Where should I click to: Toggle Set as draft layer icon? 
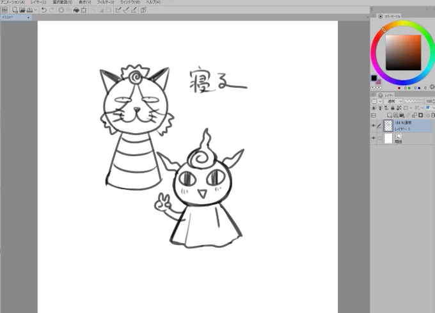(386, 108)
